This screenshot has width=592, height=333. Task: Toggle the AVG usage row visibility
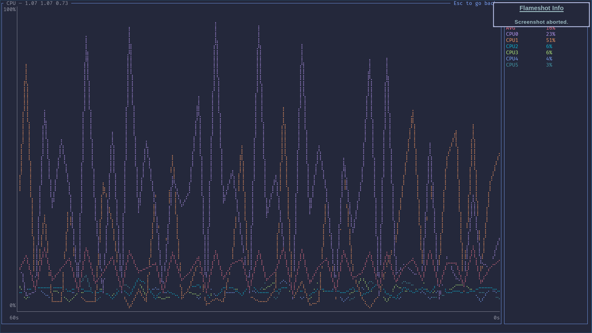coord(511,28)
